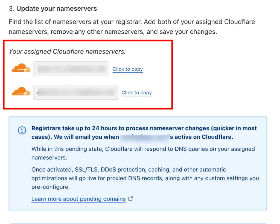
Task: Click the pre-configure. ending line
Action: [x=51, y=187]
